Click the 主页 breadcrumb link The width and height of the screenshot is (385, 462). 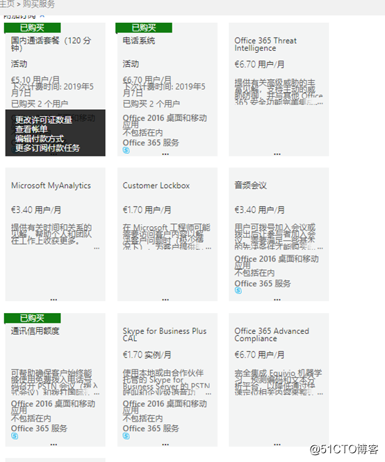point(7,4)
